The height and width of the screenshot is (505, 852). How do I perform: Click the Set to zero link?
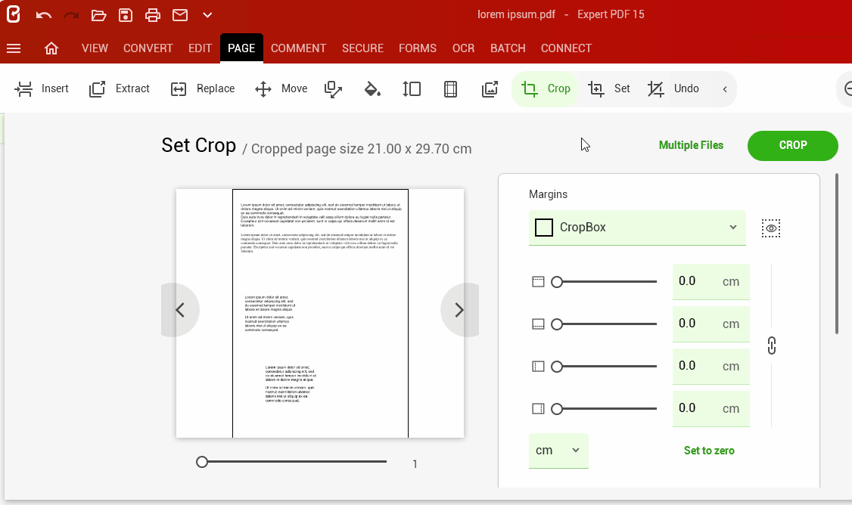tap(708, 451)
